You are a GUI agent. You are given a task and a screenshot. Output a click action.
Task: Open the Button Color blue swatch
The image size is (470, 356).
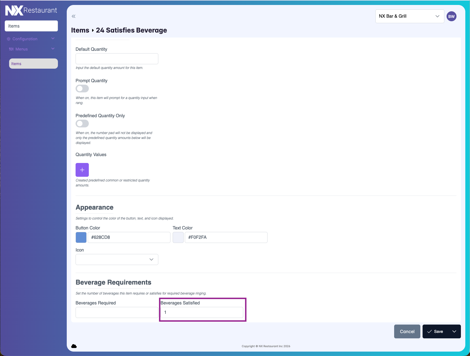(x=81, y=237)
